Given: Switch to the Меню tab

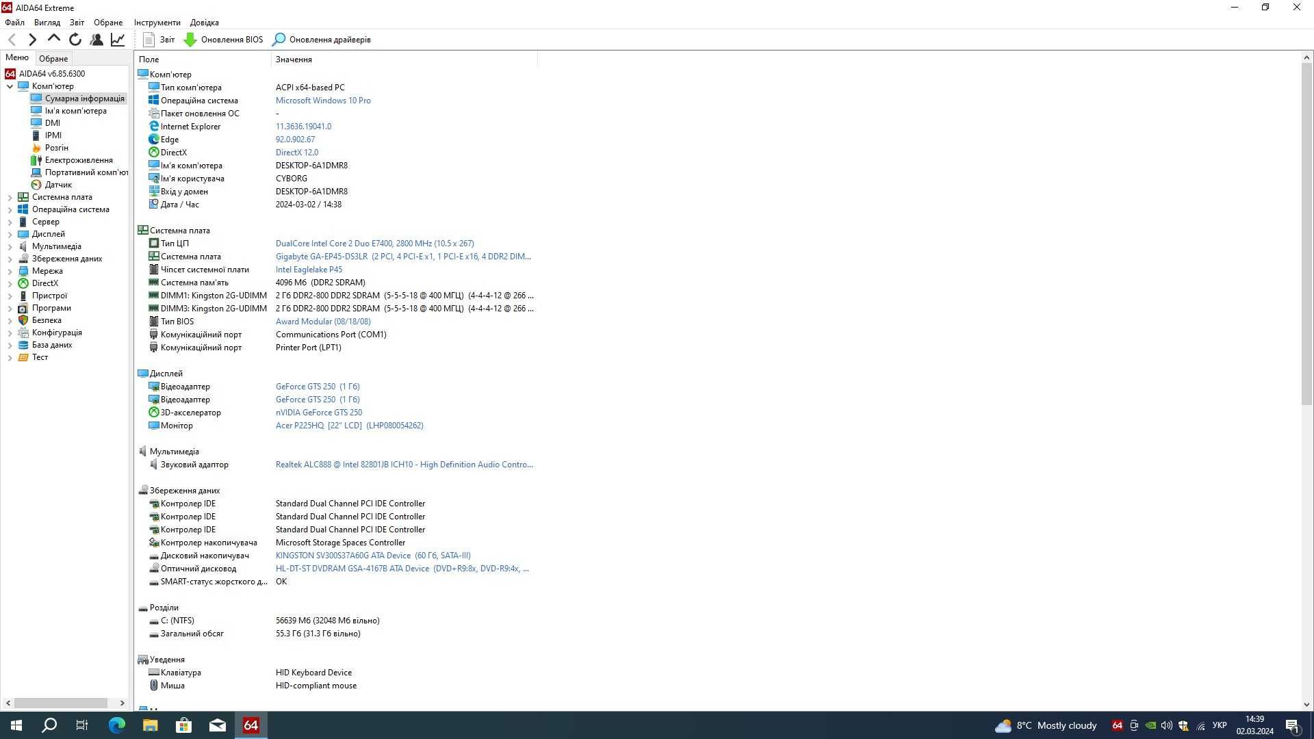Looking at the screenshot, I should click(x=17, y=58).
